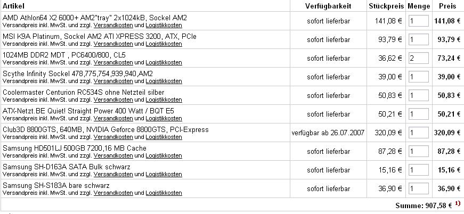Open Versandkosten link under MSI K9A Platinum
The image size is (464, 214).
[113, 44]
